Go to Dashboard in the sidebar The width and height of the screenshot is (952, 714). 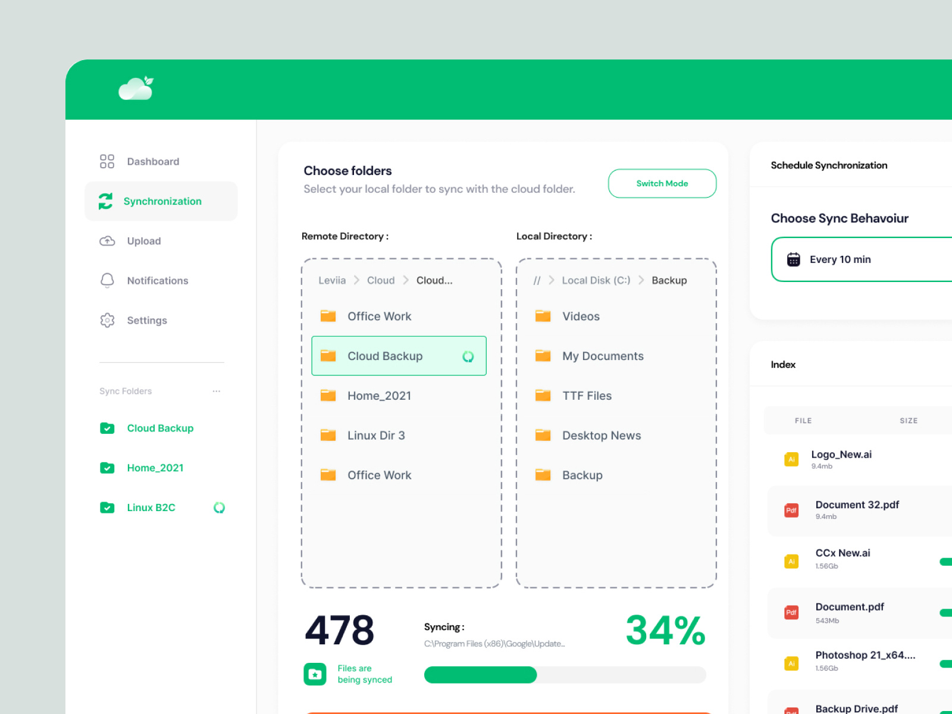click(x=107, y=161)
